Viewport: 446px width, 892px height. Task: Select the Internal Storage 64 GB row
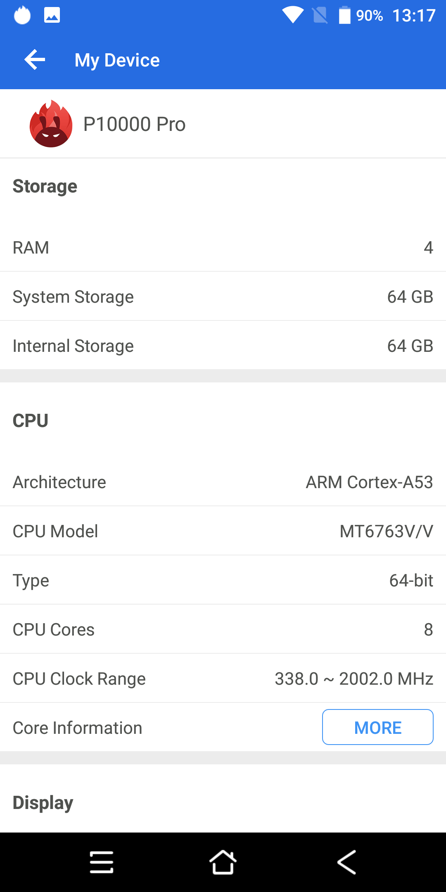point(223,346)
